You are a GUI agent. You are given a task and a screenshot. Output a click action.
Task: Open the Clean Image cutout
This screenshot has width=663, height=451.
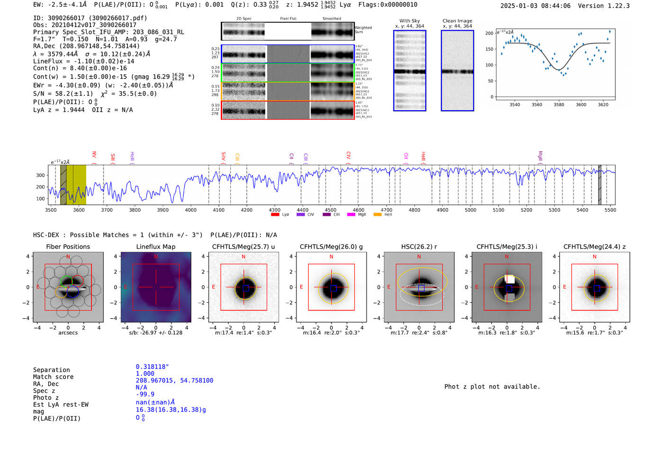point(457,71)
